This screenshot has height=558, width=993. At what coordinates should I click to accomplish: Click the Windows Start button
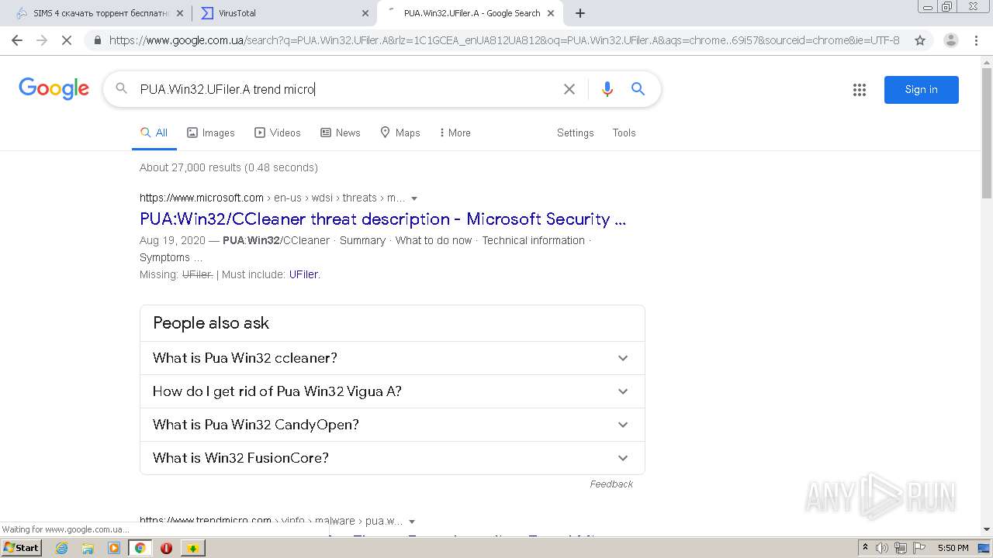coord(22,548)
